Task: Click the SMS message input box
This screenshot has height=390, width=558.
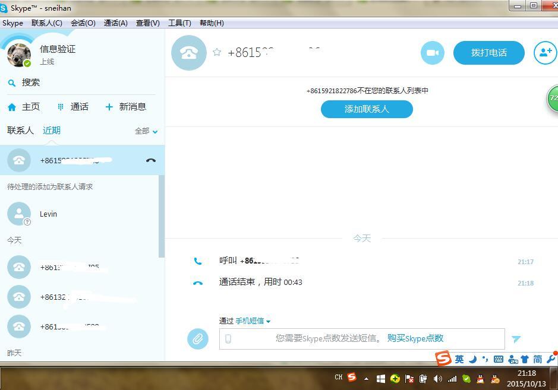Action: pos(362,339)
